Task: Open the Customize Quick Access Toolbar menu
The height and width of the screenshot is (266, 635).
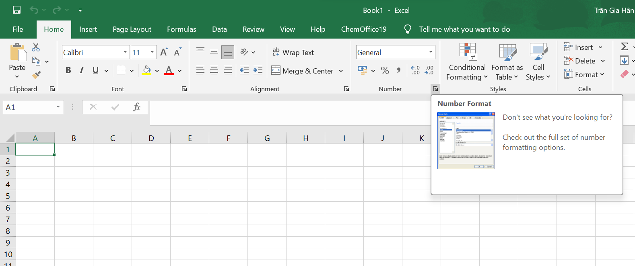Action: [x=80, y=10]
